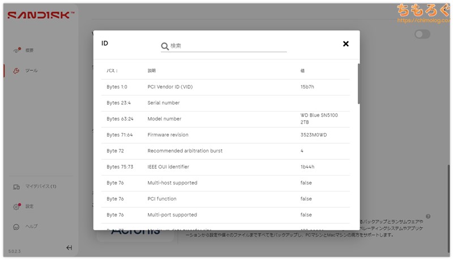The image size is (453, 260).
Task: Click the WD Blue SN5100 2TB value
Action: pos(320,118)
